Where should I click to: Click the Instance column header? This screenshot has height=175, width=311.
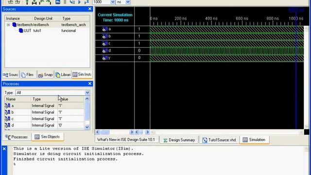(19, 18)
